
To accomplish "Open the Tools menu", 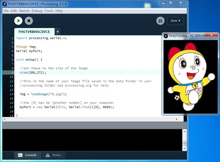I will [x=49, y=11].
